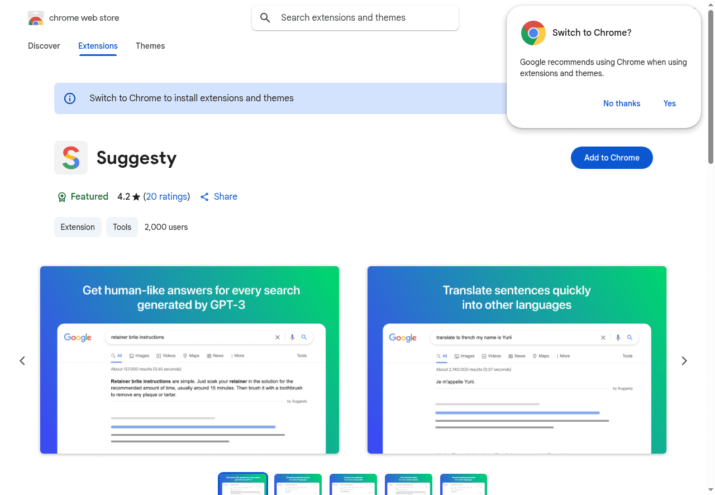
Task: Click the Extension category chip
Action: point(78,227)
